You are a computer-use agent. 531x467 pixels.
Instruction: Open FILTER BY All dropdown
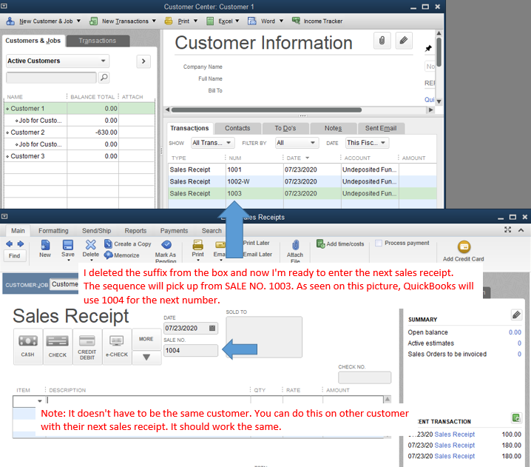click(297, 143)
